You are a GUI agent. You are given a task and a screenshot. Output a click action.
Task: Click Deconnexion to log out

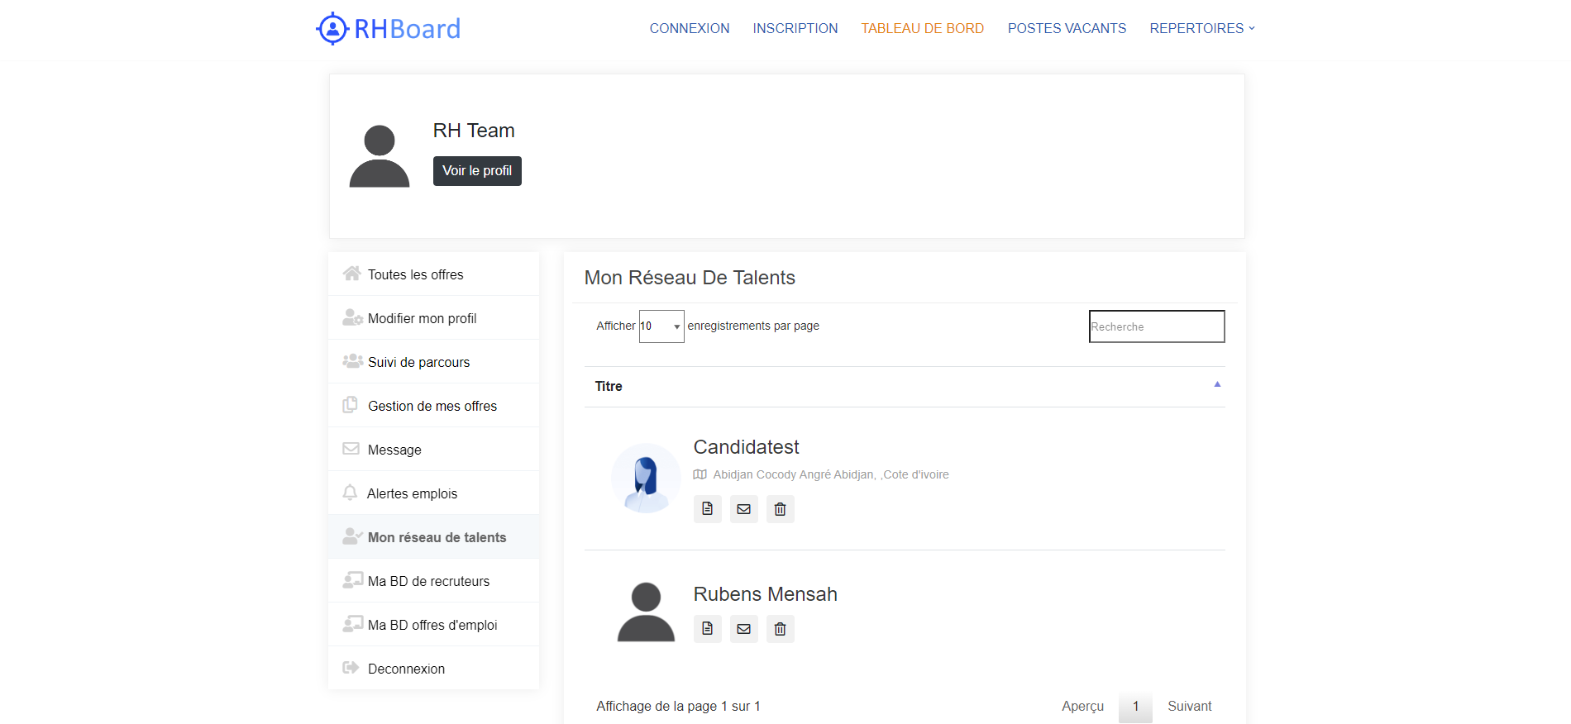click(x=406, y=669)
